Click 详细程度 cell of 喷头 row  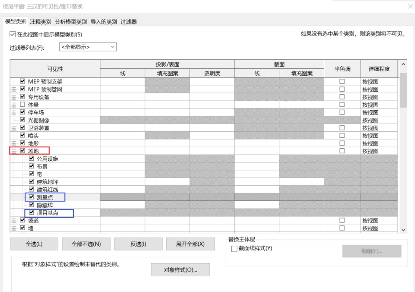click(379, 136)
